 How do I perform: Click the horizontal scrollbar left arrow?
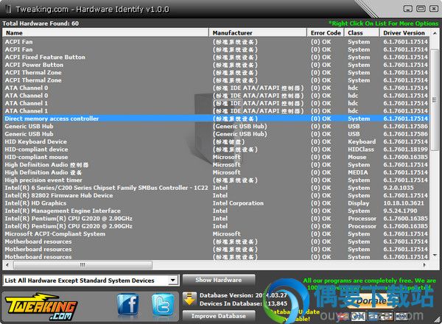pos(7,265)
